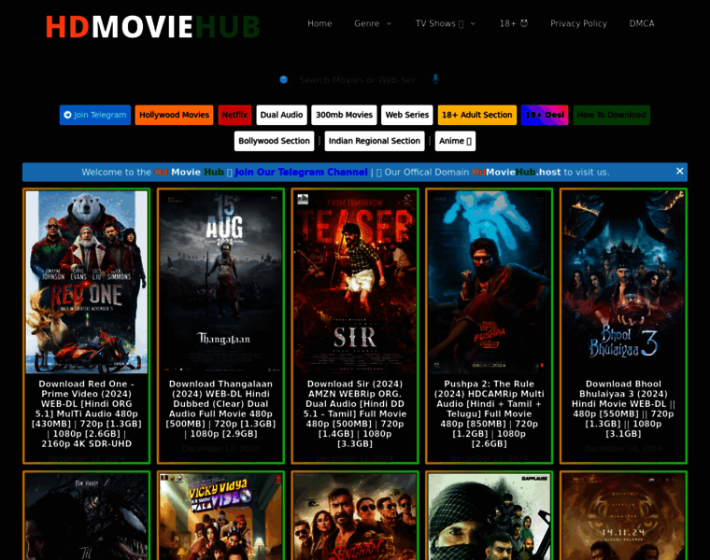Viewport: 710px width, 560px height.
Task: Open Download Sir (2024) AMZN WEBRip title
Action: [355, 413]
